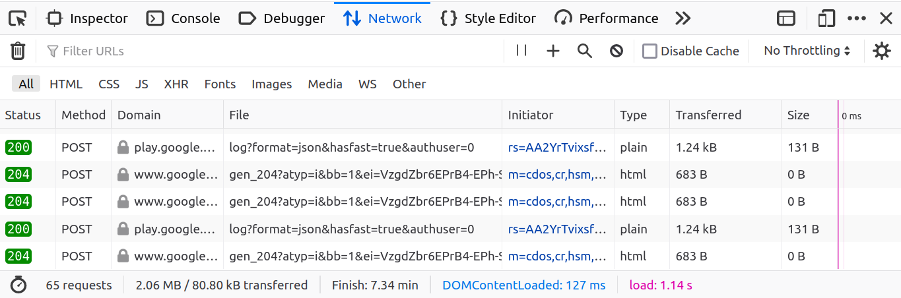Viewport: 901px width, 298px height.
Task: Sort by the Transferred column header
Action: point(708,115)
